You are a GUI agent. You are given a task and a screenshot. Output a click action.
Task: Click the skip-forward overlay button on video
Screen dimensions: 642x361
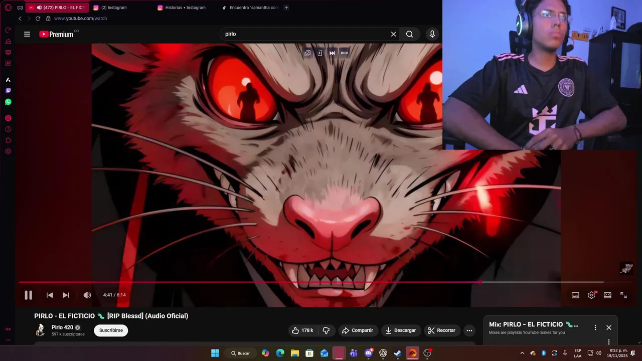332,53
